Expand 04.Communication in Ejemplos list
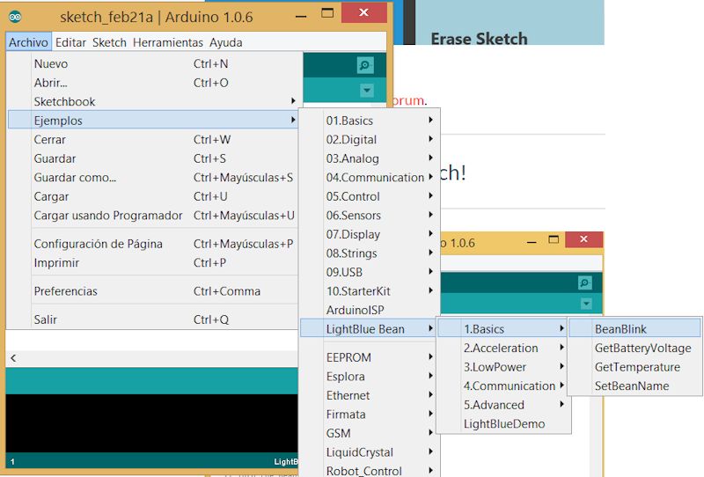 pyautogui.click(x=370, y=178)
